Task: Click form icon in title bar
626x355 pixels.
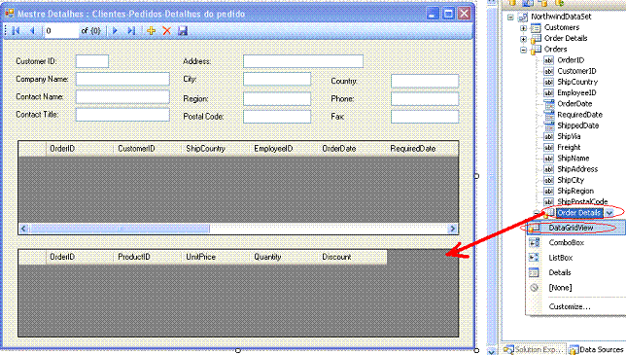Action: 10,14
